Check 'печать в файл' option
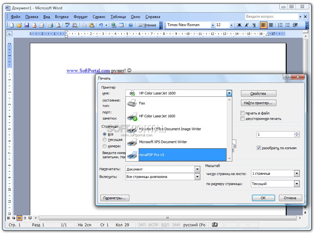This screenshot has width=315, height=235. [x=243, y=113]
